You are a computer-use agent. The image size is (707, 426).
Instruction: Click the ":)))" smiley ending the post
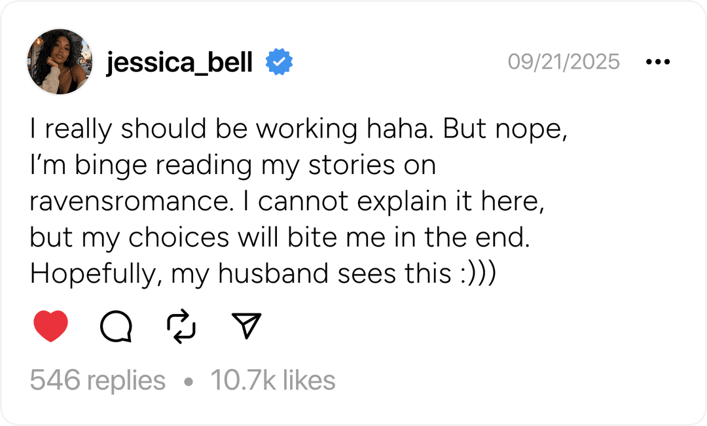[477, 275]
